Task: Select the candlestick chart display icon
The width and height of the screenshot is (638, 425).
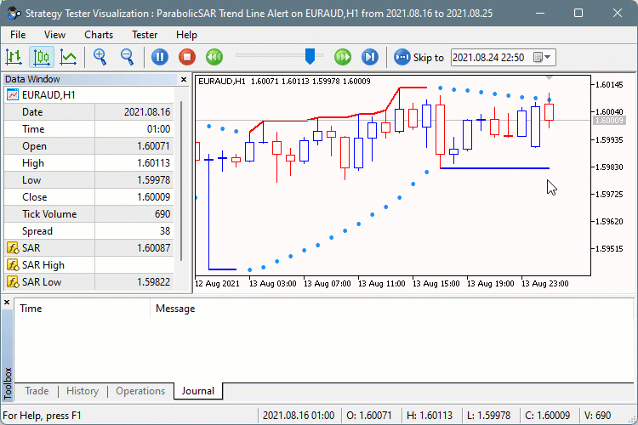Action: point(42,57)
